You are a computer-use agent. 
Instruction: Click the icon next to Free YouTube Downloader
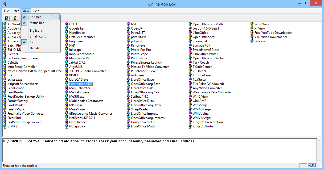[x=252, y=33]
